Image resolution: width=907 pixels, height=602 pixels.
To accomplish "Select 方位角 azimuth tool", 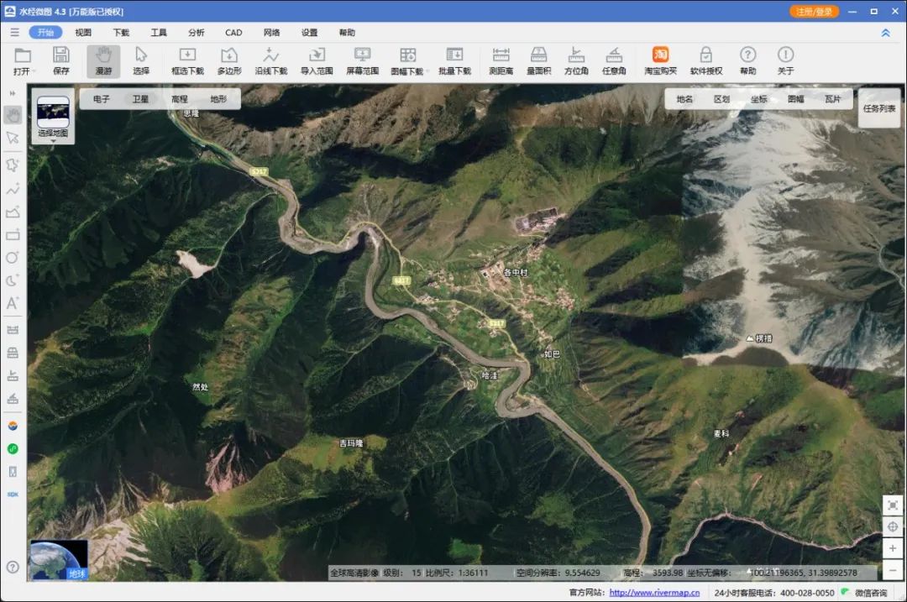I will 576,60.
